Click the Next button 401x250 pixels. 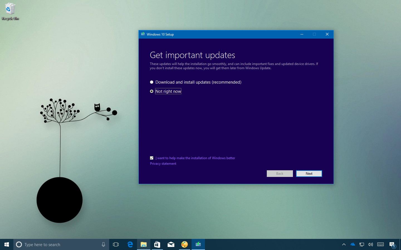click(x=309, y=174)
